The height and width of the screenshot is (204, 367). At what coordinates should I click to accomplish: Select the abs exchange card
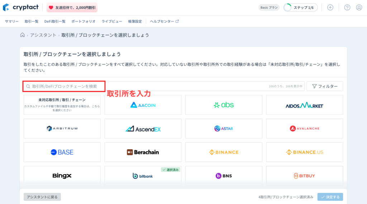click(x=224, y=105)
